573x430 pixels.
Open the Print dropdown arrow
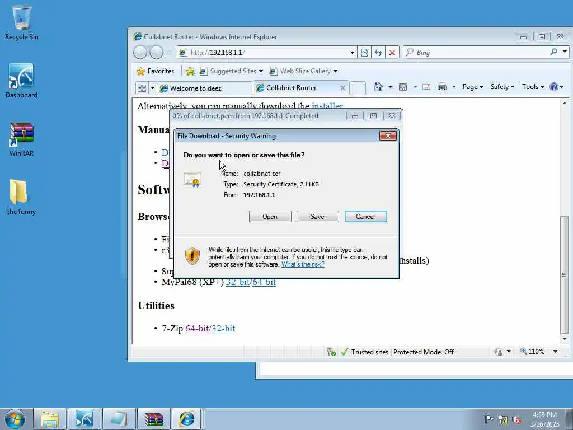point(454,87)
